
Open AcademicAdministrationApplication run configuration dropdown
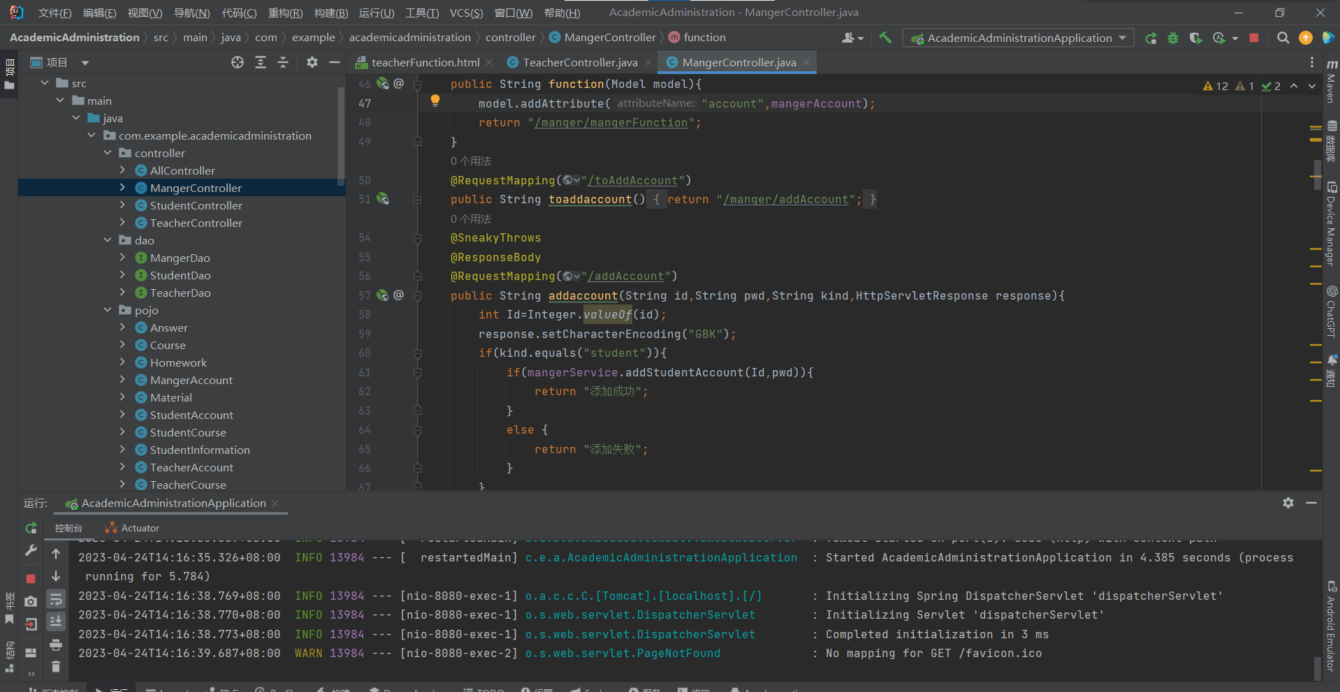coord(1019,38)
